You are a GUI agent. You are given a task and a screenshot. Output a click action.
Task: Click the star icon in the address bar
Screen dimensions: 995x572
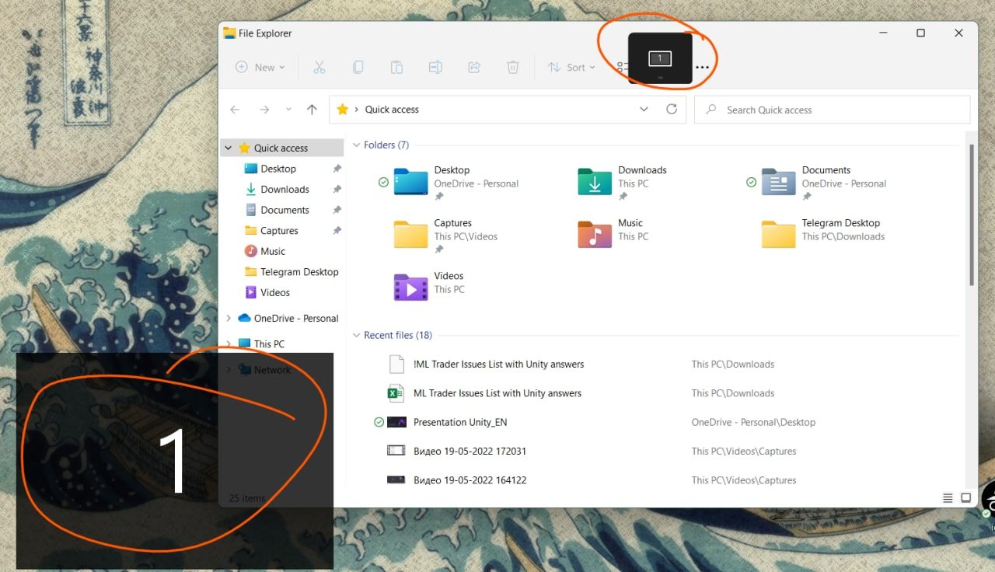[x=343, y=110]
